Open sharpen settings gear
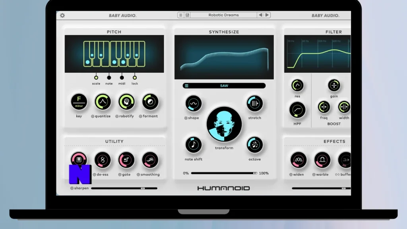This screenshot has height=229, width=407. tap(72, 188)
